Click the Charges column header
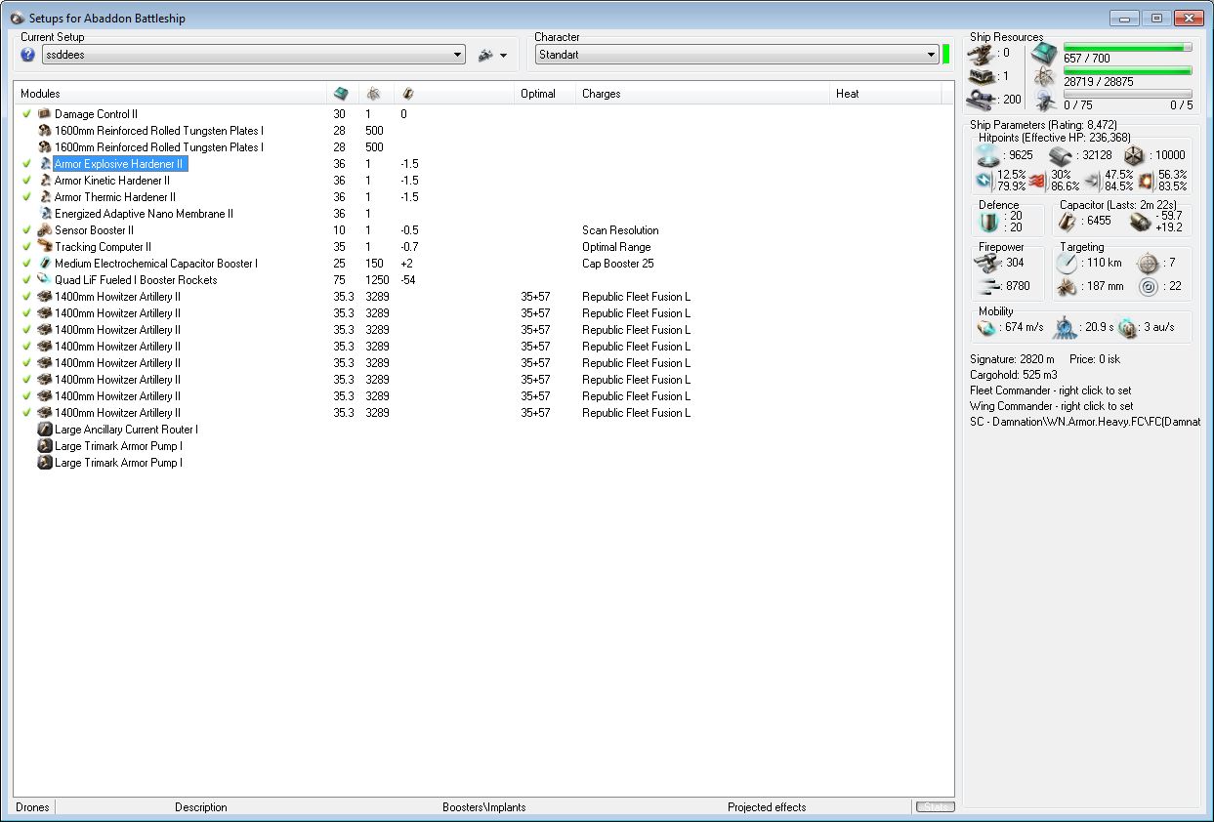The height and width of the screenshot is (822, 1214). pyautogui.click(x=702, y=94)
